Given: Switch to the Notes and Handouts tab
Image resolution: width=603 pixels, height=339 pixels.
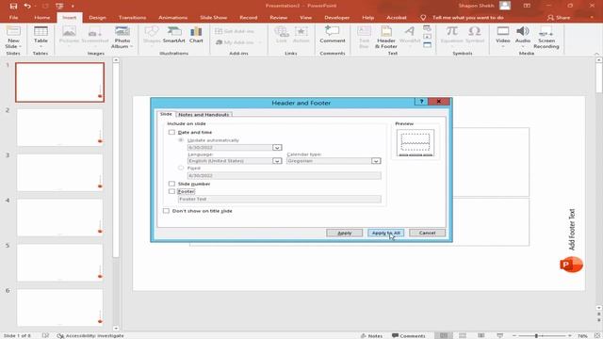Looking at the screenshot, I should tap(204, 115).
